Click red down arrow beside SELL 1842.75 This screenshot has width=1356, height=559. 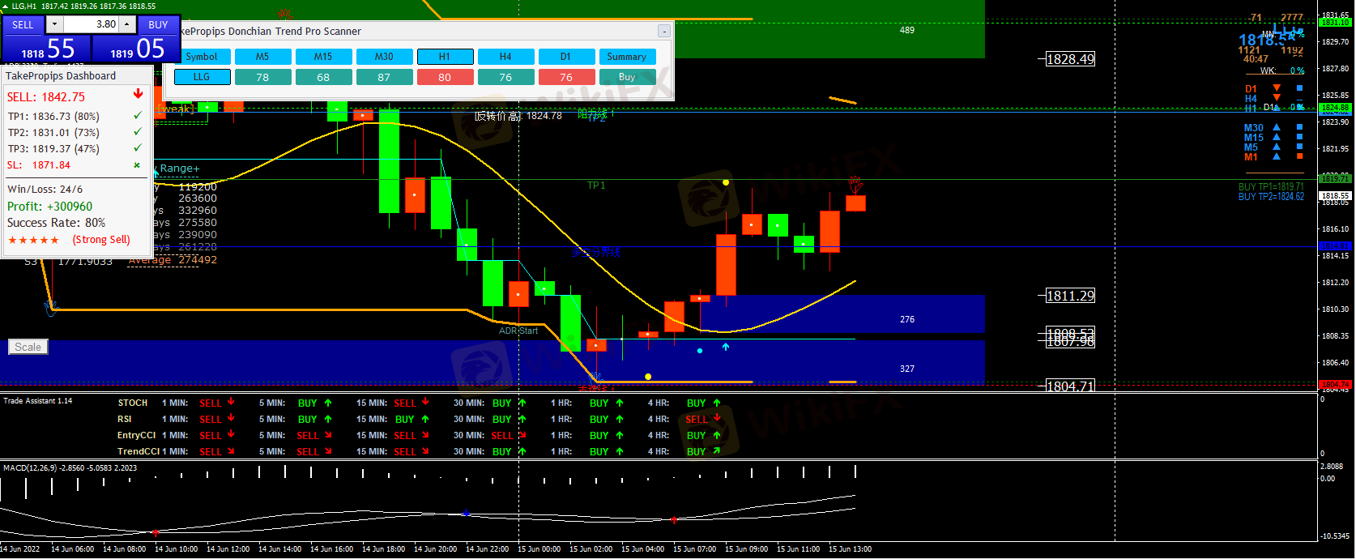[138, 95]
